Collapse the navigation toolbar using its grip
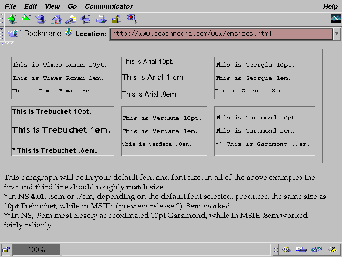The width and height of the screenshot is (342, 257). (2, 19)
